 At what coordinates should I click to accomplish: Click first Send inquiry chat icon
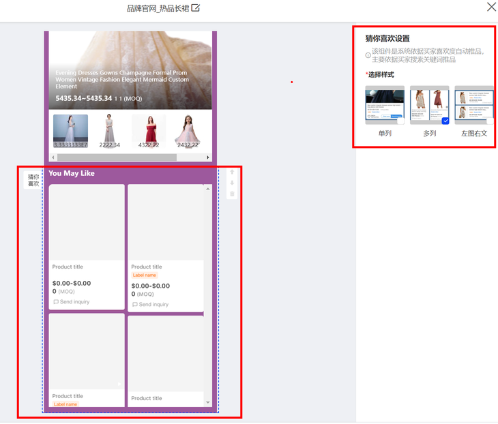tap(56, 302)
